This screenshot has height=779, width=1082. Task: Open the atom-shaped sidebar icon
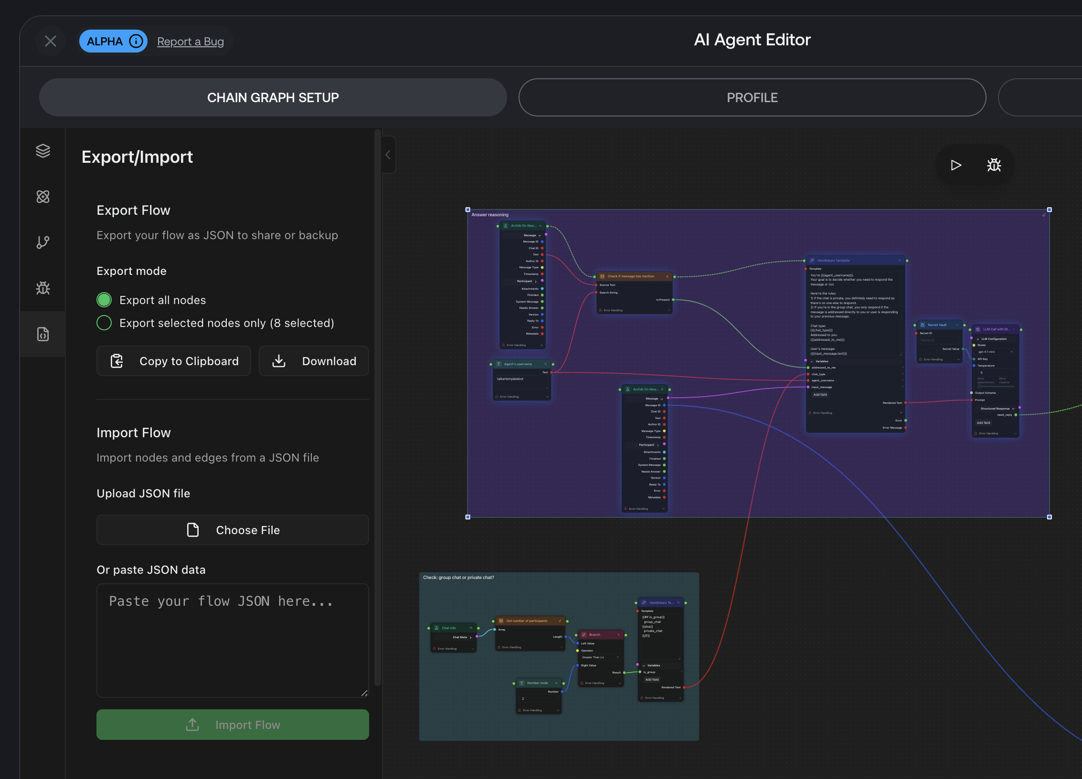click(43, 197)
